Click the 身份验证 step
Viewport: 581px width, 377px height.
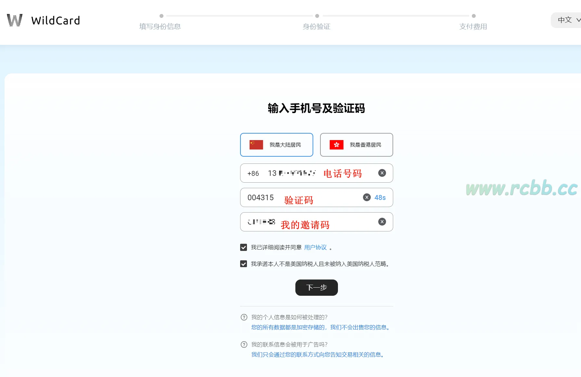click(316, 26)
